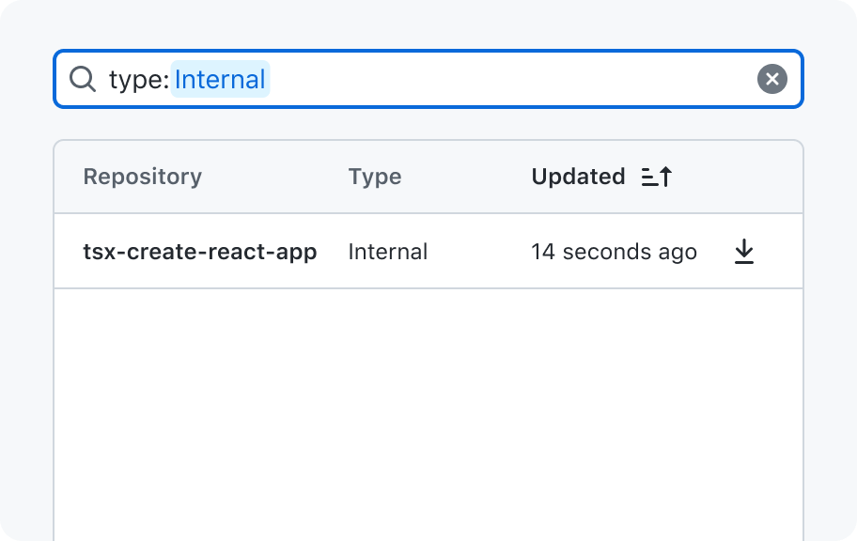Click the gray page background above the search box
857x541 pixels.
(x=428, y=24)
